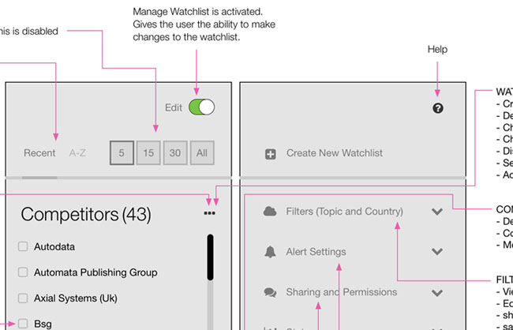This screenshot has width=513, height=330.
Task: Switch to the A-Z sort tab
Action: [78, 153]
